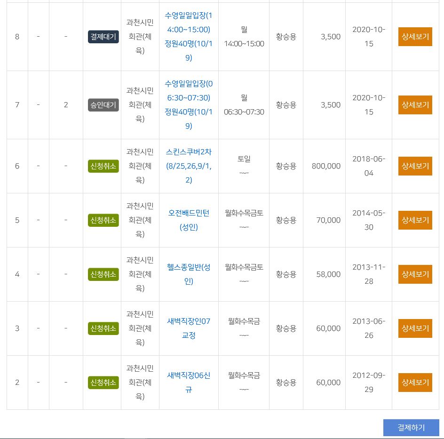
Task: Open 상세보기 for row 7
Action: tap(415, 105)
